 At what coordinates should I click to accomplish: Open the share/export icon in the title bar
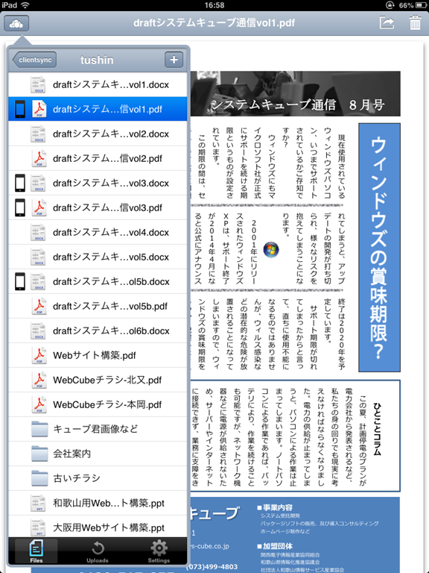pos(387,22)
